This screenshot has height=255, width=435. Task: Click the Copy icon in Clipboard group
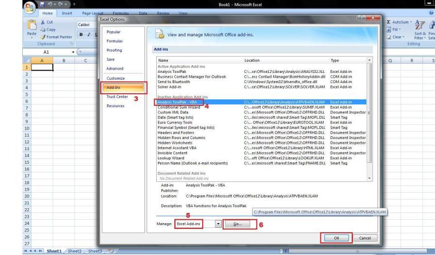tap(43, 29)
